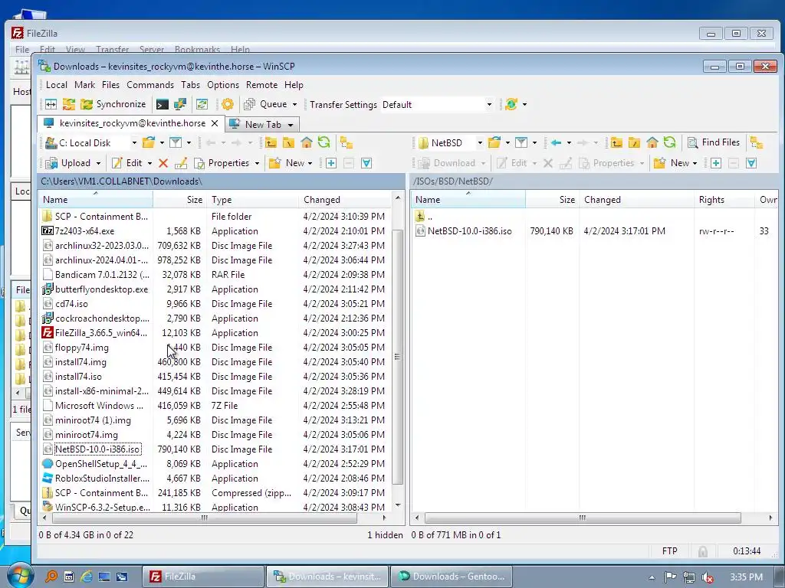Go to remote root directory icon
Screen dimensions: 785x588
(634, 143)
